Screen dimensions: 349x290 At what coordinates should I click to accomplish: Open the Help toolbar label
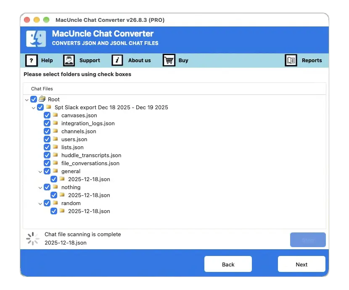coord(47,60)
